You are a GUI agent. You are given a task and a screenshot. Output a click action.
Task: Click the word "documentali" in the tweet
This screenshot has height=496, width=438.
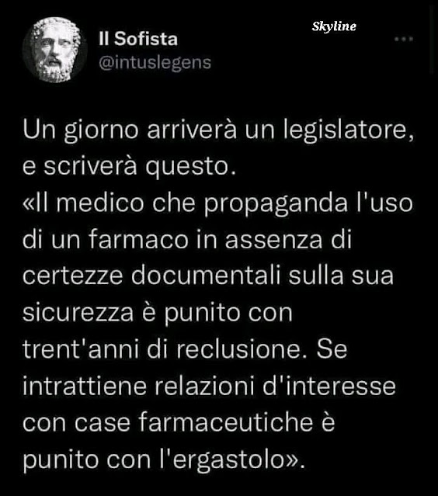(206, 276)
